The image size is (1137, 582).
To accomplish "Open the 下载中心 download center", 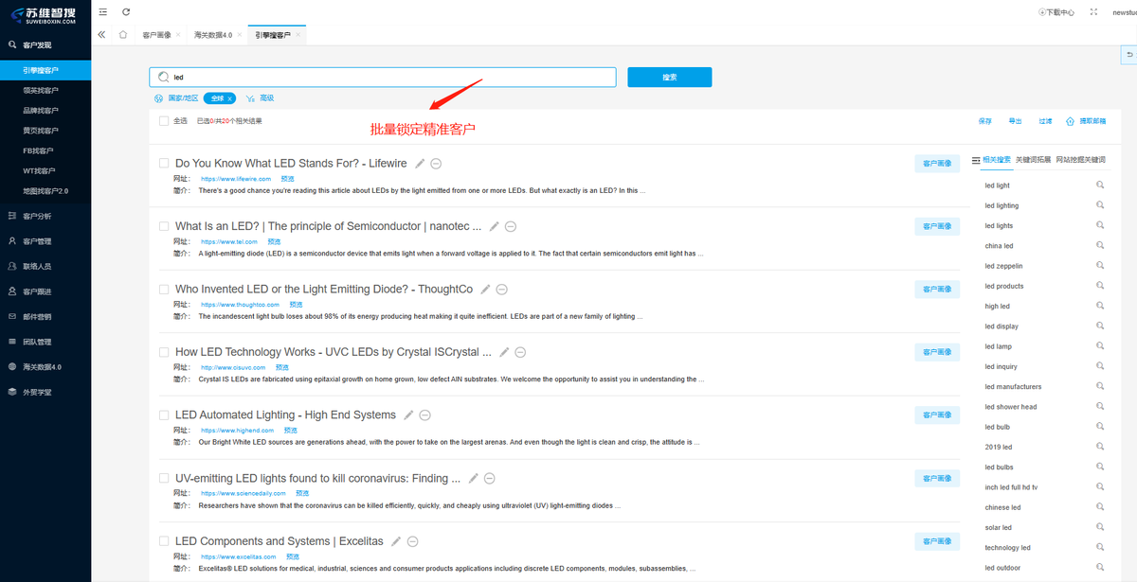I will [x=1056, y=12].
